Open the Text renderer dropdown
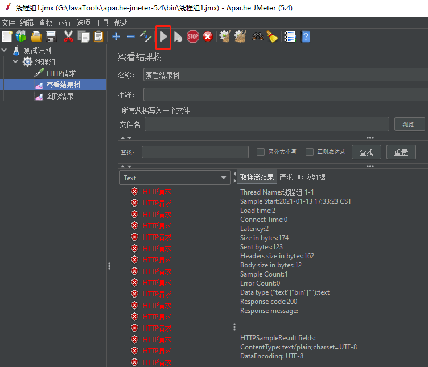428x367 pixels. [x=175, y=178]
